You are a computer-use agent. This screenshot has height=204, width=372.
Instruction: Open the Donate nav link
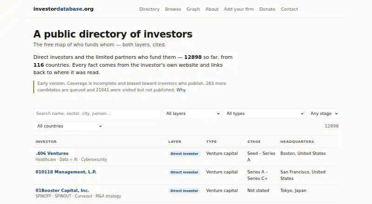tap(267, 9)
